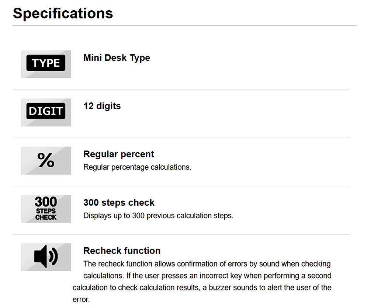Click the 300 STEPS CHECK icon
This screenshot has width=367, height=307.
46,209
